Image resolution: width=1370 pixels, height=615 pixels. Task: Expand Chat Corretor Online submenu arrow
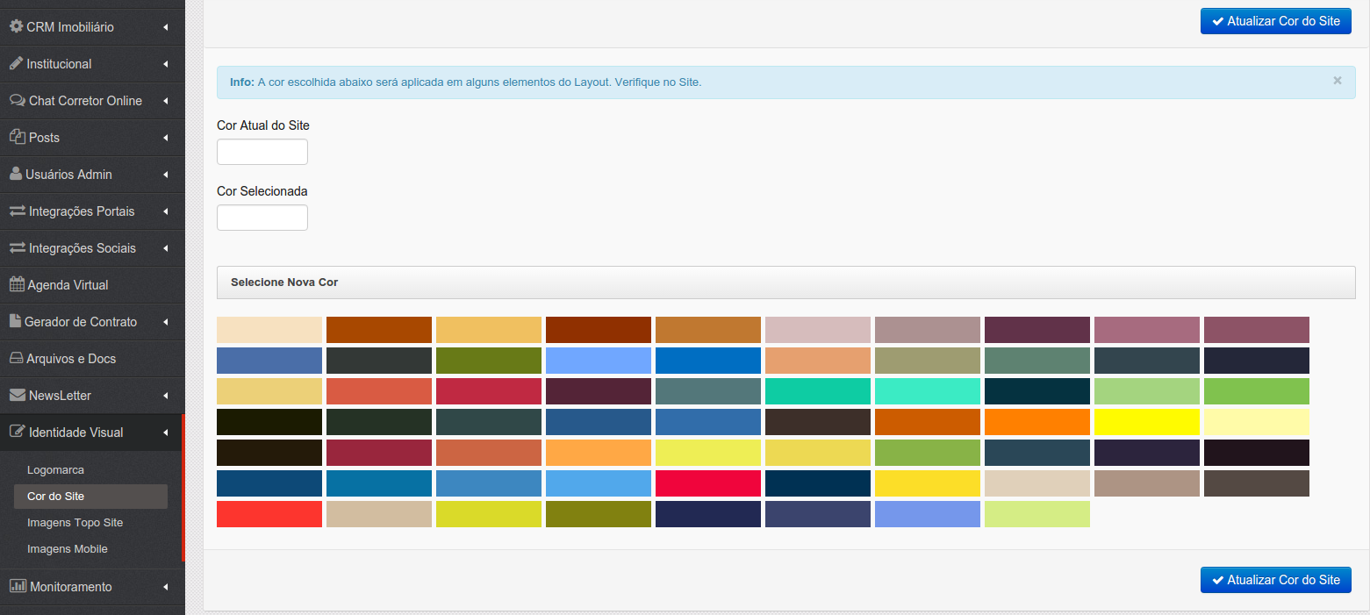point(166,101)
